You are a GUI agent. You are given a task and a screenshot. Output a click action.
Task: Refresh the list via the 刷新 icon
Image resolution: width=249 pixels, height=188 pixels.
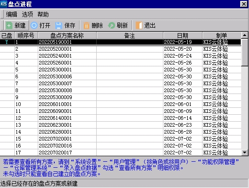point(111,25)
